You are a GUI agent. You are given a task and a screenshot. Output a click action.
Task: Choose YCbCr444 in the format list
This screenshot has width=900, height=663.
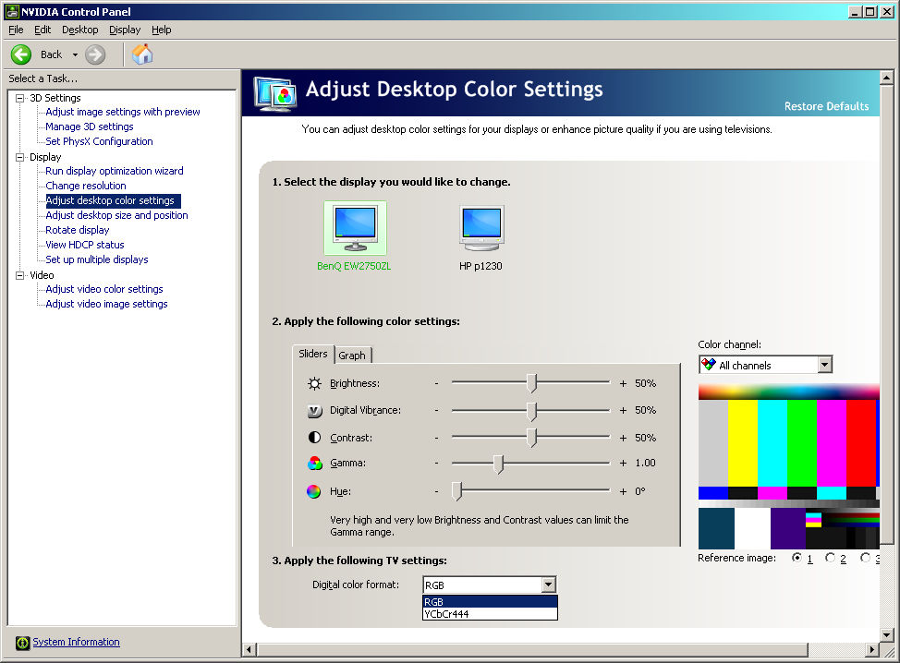tap(490, 614)
